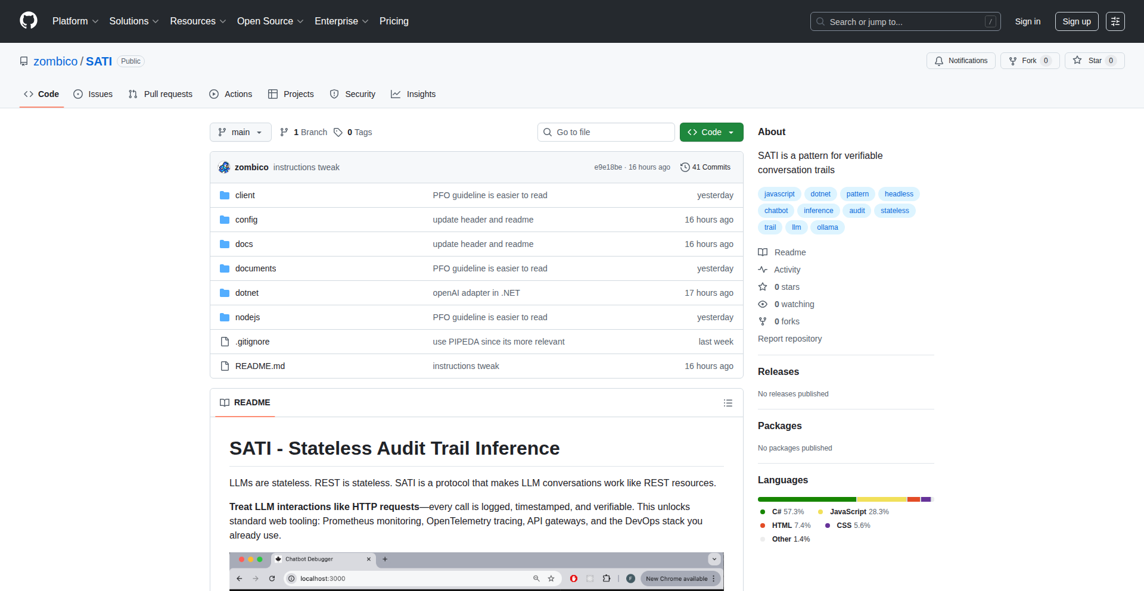Click the commit history clock icon

pos(685,167)
